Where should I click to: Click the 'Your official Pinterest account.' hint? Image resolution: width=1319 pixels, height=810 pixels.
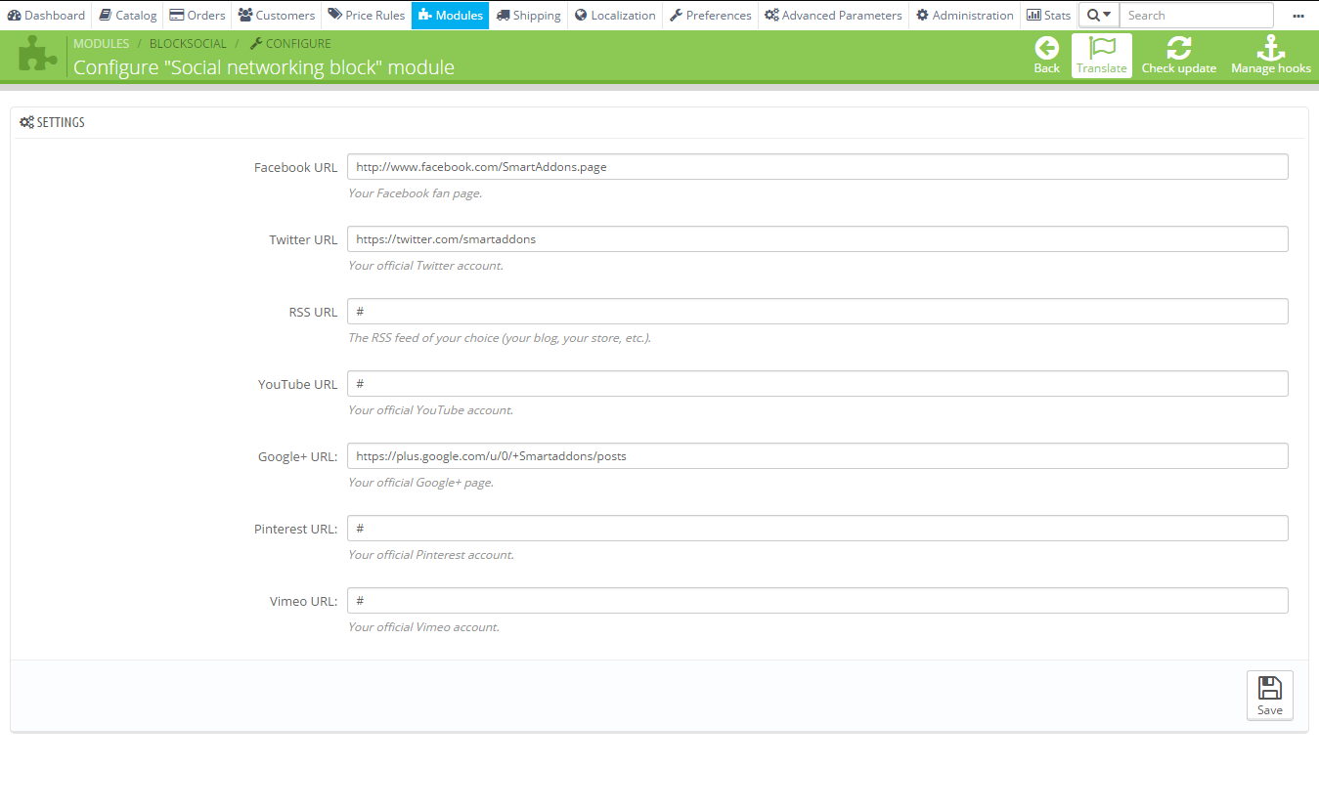pyautogui.click(x=431, y=555)
